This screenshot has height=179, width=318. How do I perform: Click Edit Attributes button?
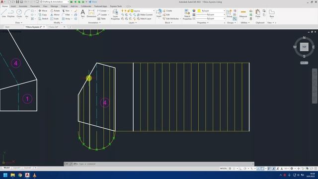coord(171,19)
